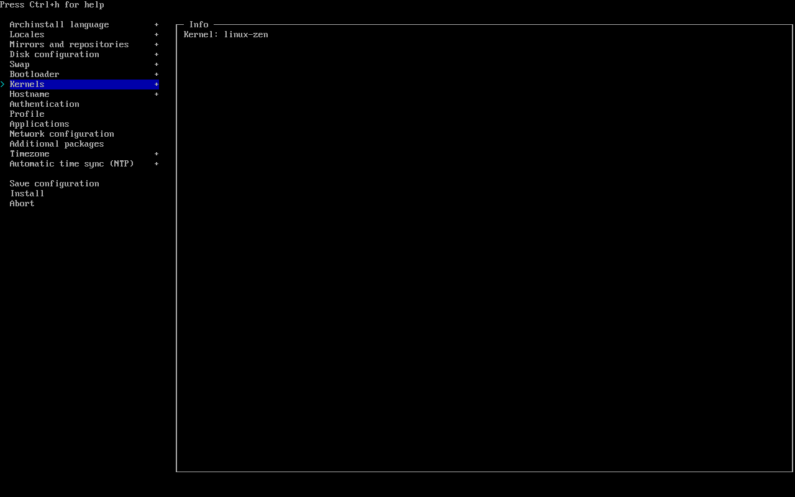Select the Applications option
The width and height of the screenshot is (795, 497).
(39, 124)
